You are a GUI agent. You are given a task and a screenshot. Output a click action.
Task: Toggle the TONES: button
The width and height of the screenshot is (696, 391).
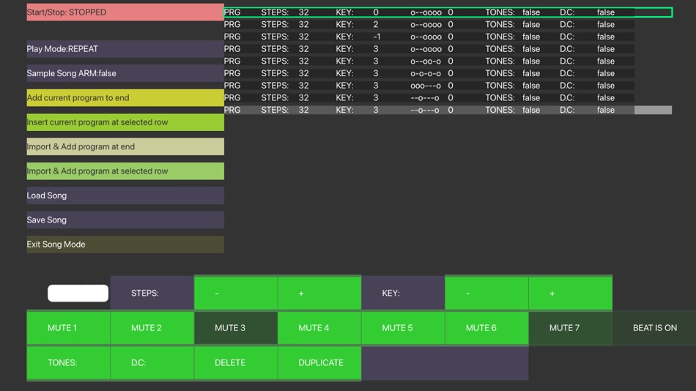coord(68,362)
